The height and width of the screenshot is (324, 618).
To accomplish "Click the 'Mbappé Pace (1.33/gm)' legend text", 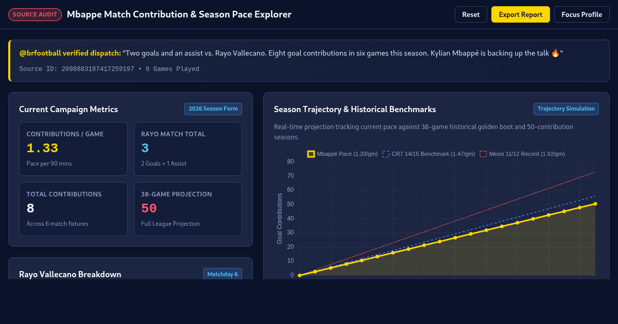I will click(347, 154).
